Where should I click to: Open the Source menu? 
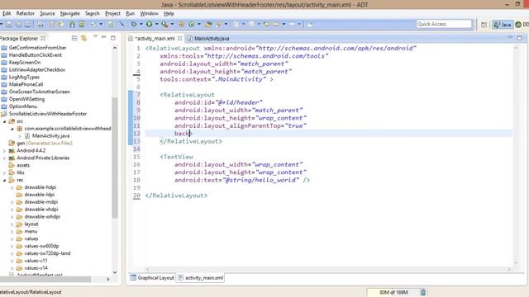tap(47, 13)
